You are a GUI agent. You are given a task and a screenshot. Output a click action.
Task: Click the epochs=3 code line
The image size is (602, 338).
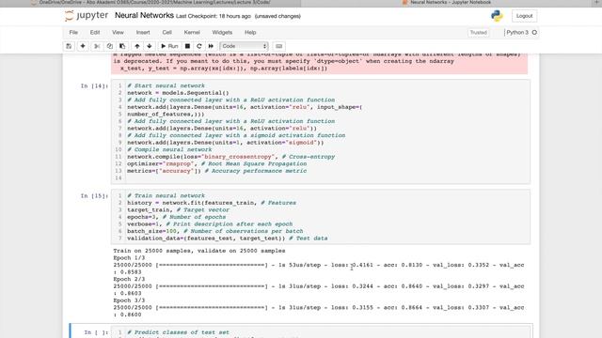pyautogui.click(x=176, y=217)
